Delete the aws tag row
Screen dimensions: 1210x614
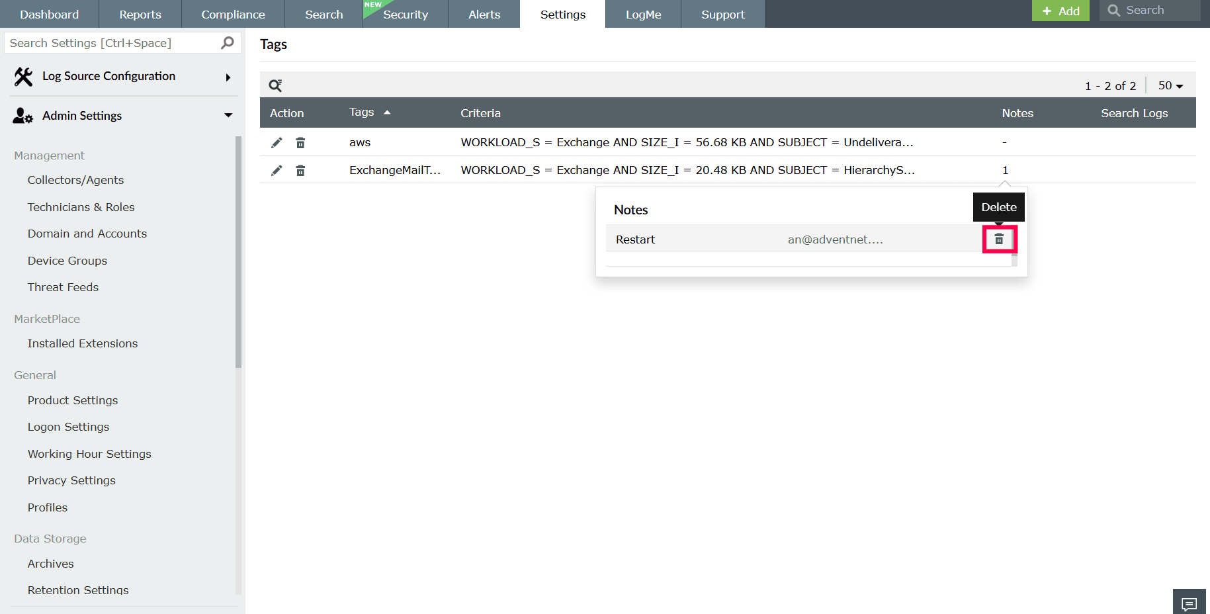[x=300, y=143]
